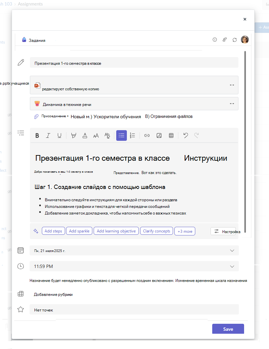The width and height of the screenshot is (269, 349).
Task: Apply italic formatting
Action: [48, 135]
